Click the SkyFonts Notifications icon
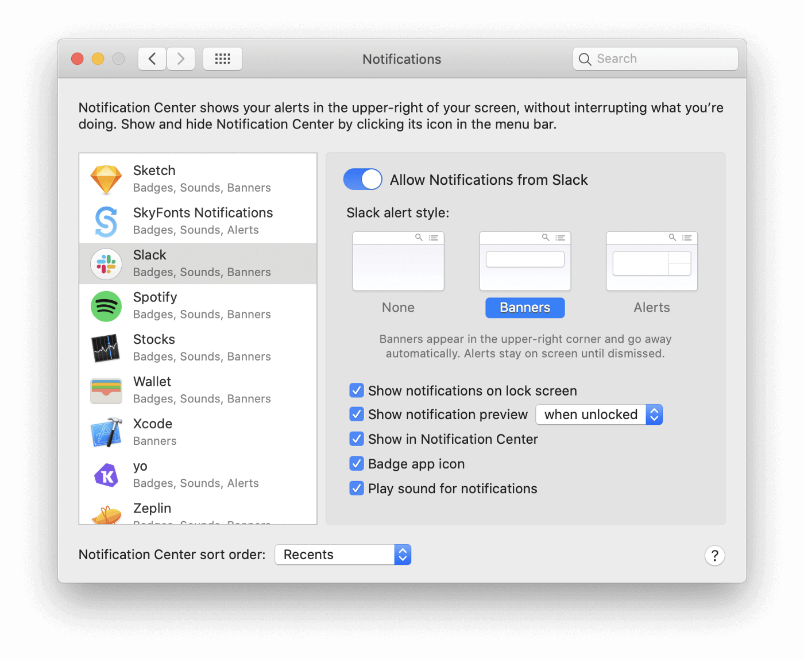The image size is (804, 659). tap(106, 222)
